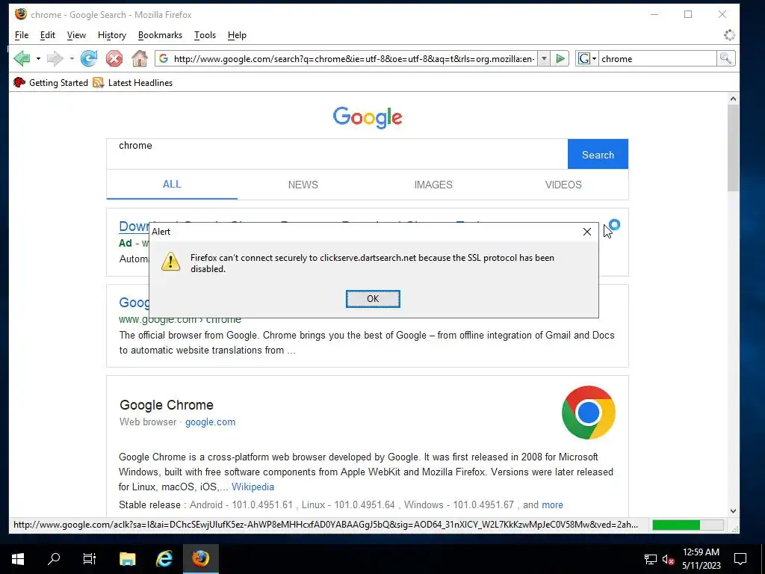
Task: Click the warning icon in the Alert dialog
Action: pos(171,262)
